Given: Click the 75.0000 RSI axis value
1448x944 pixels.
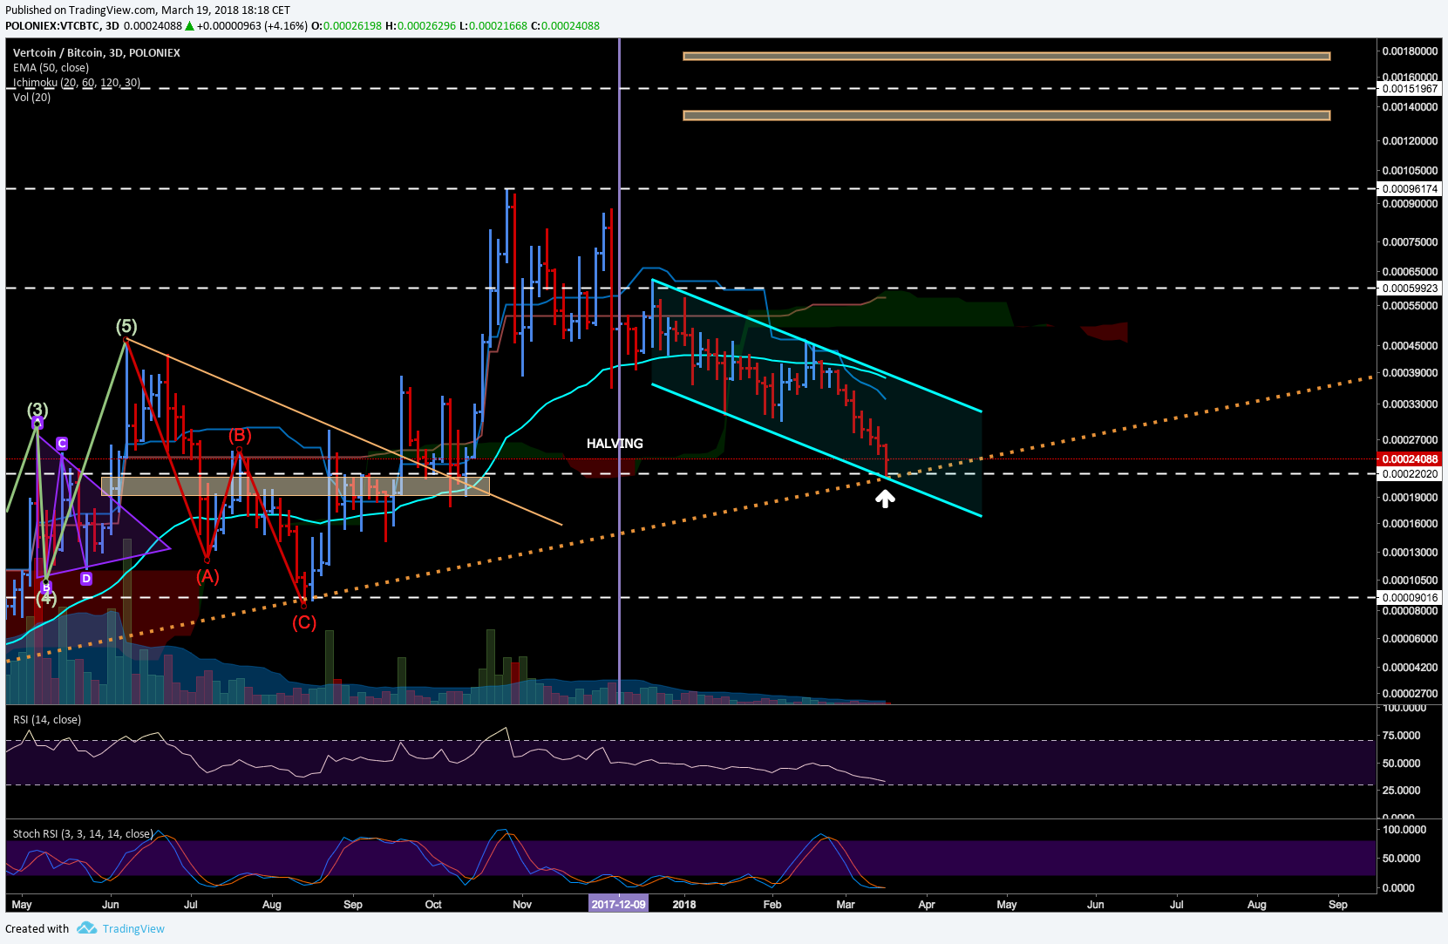Looking at the screenshot, I should (1402, 736).
